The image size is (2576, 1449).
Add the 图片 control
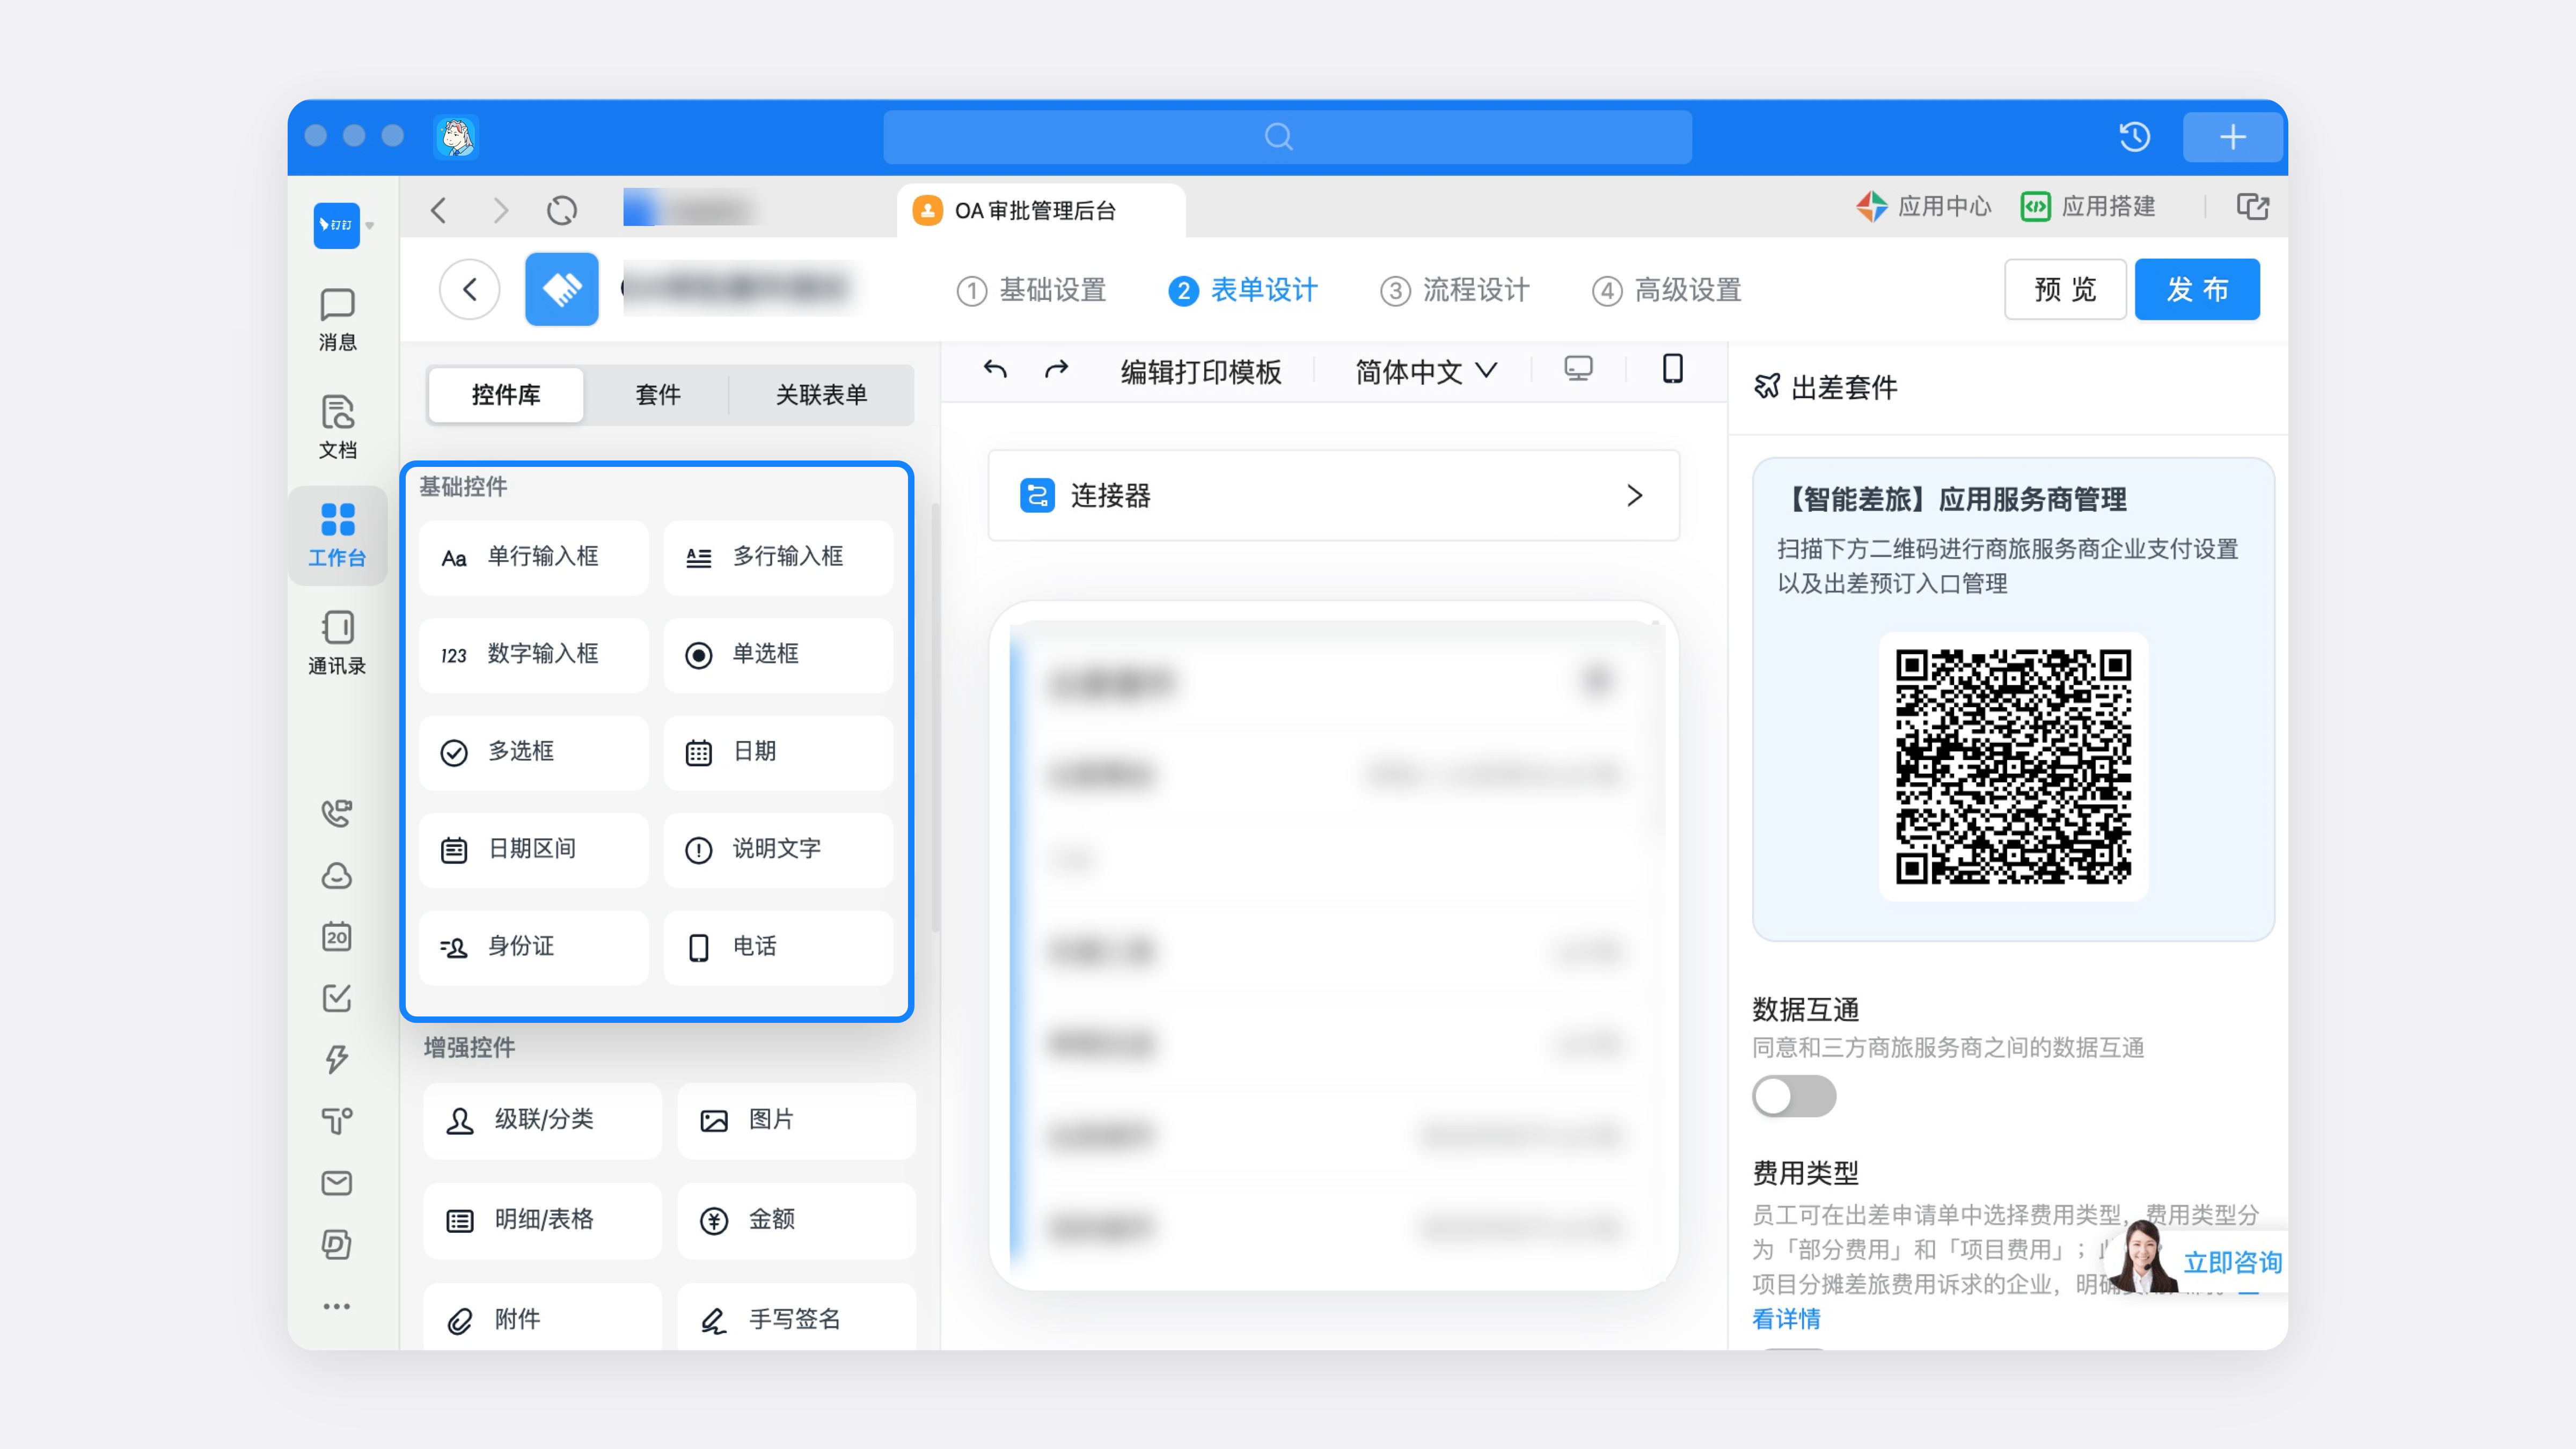point(796,1120)
